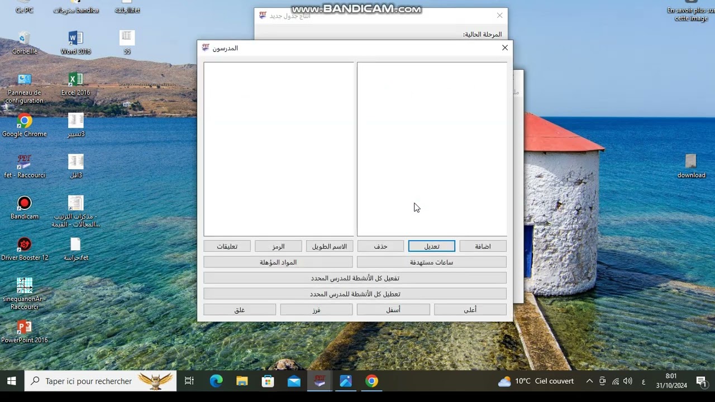Click the غلق (Close) button
Viewport: 715px width, 402px height.
[240, 309]
